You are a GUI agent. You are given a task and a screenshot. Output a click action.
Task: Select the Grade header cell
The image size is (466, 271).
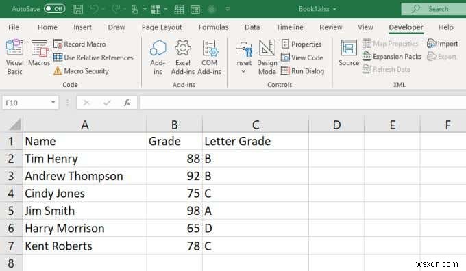pos(175,141)
